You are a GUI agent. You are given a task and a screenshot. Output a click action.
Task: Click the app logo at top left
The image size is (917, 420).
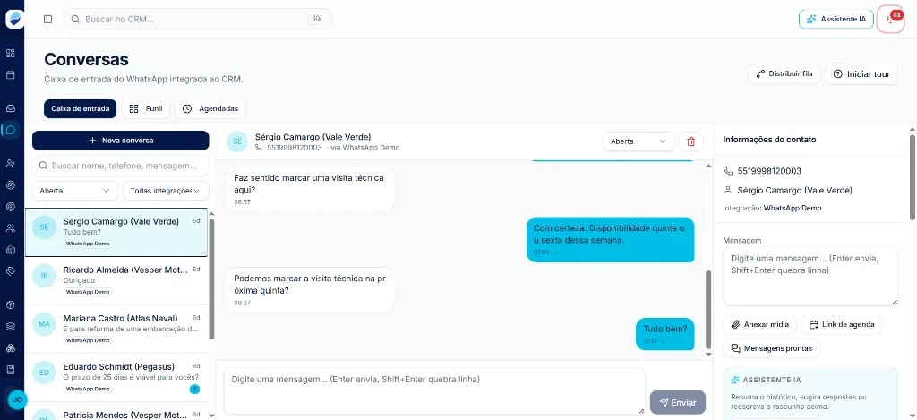(x=14, y=19)
